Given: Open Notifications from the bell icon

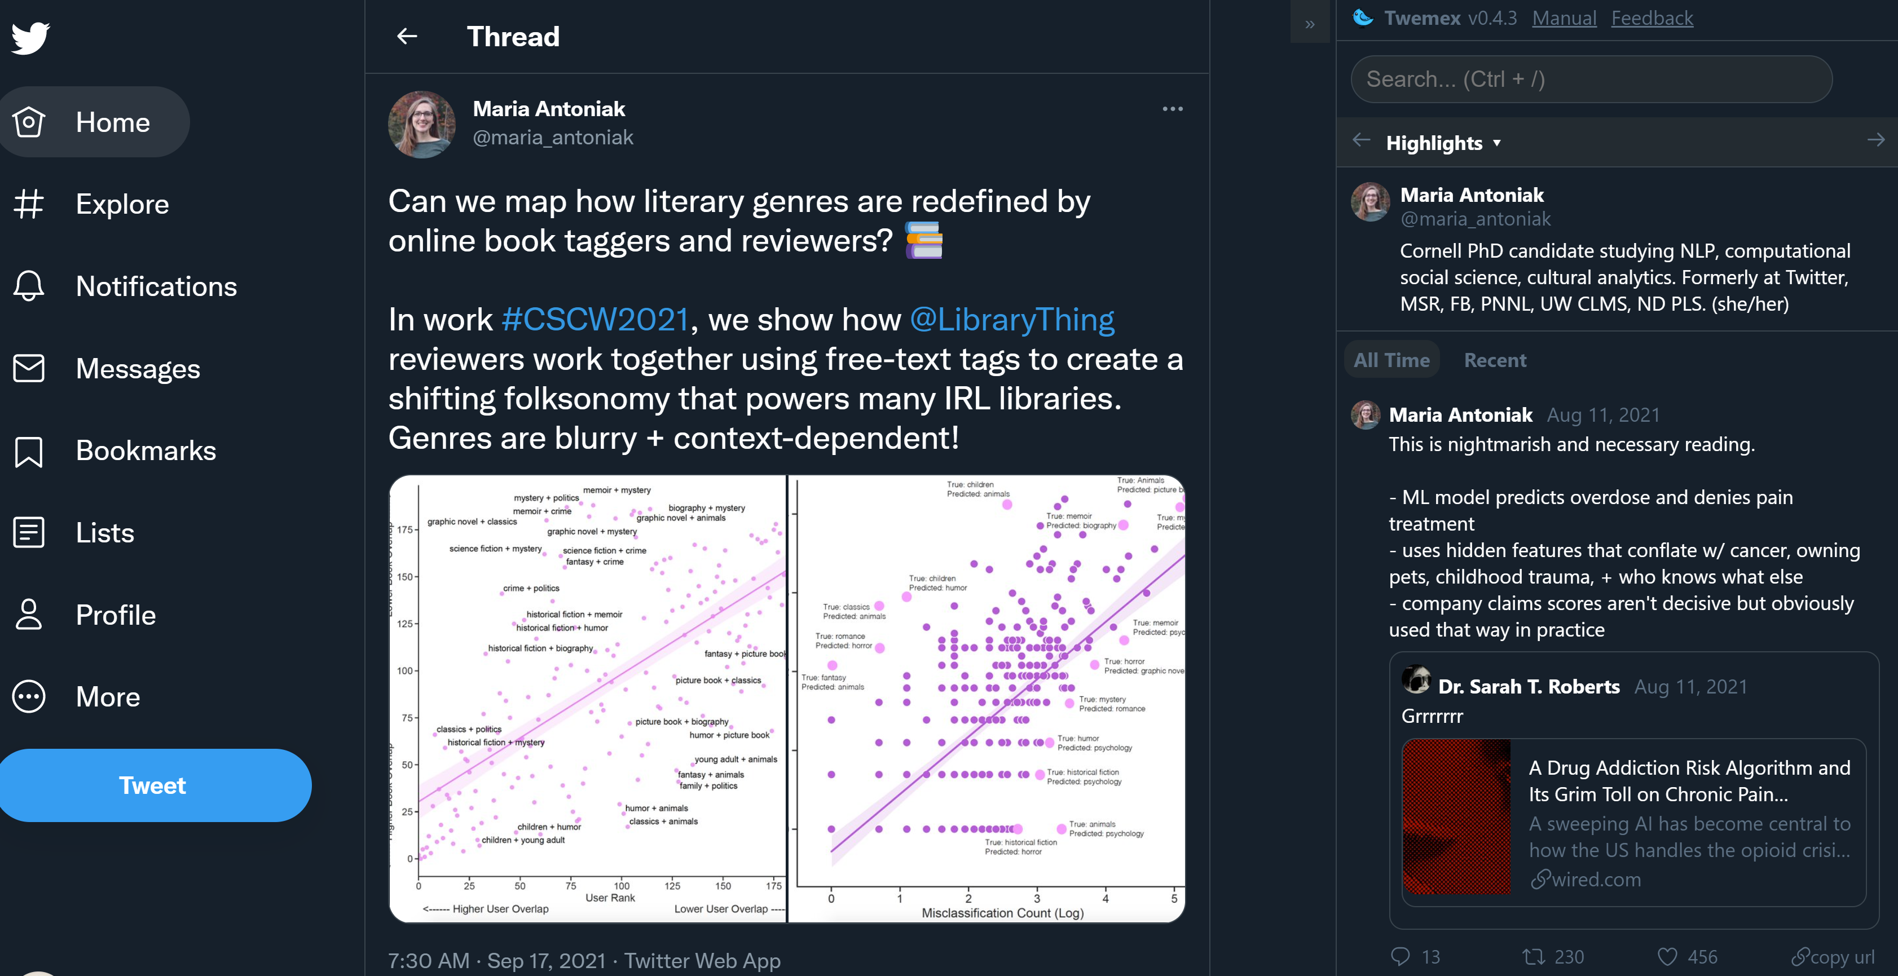Looking at the screenshot, I should coord(29,286).
